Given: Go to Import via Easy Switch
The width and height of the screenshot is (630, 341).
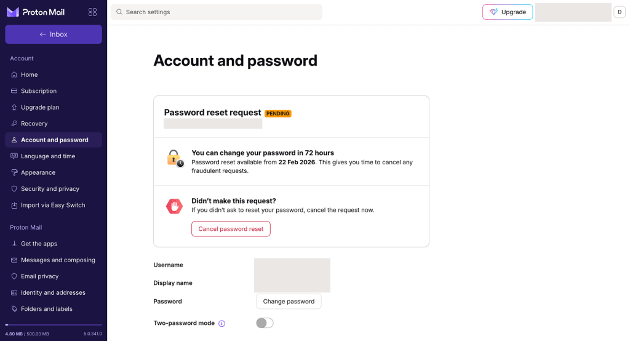Looking at the screenshot, I should click(x=53, y=205).
